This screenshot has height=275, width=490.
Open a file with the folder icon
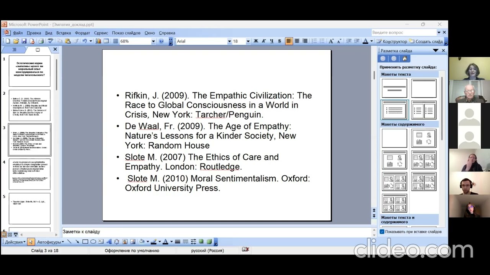point(16,41)
